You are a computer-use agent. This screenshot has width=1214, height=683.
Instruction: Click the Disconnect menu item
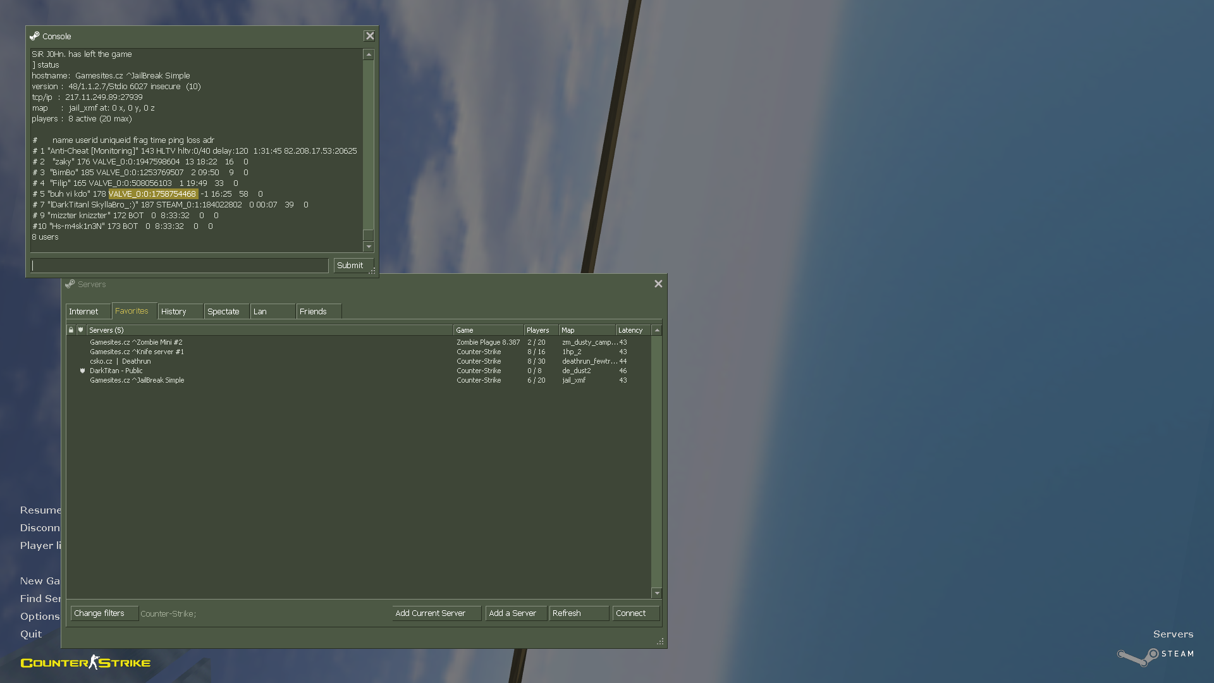(40, 527)
